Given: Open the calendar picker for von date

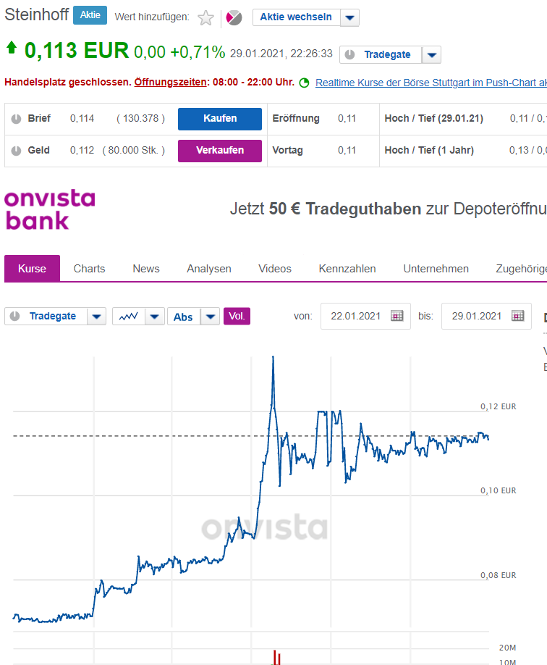Looking at the screenshot, I should point(397,316).
